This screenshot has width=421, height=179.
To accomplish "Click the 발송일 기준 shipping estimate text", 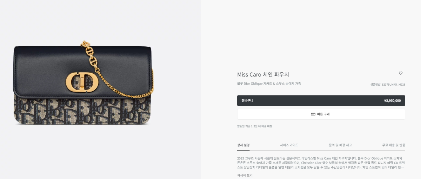I will point(255,126).
